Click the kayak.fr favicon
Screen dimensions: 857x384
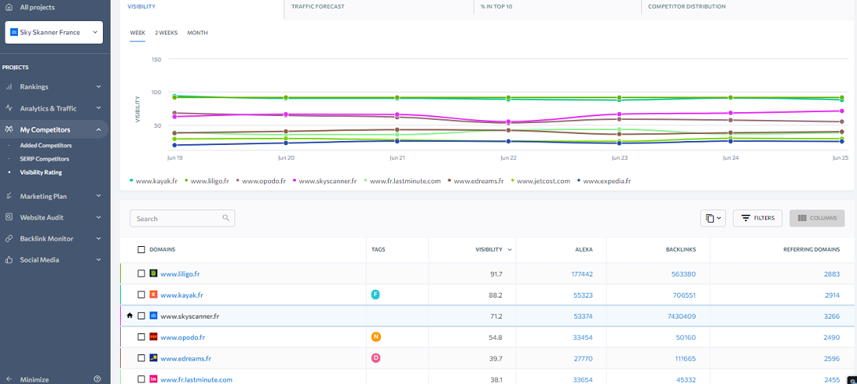(153, 295)
